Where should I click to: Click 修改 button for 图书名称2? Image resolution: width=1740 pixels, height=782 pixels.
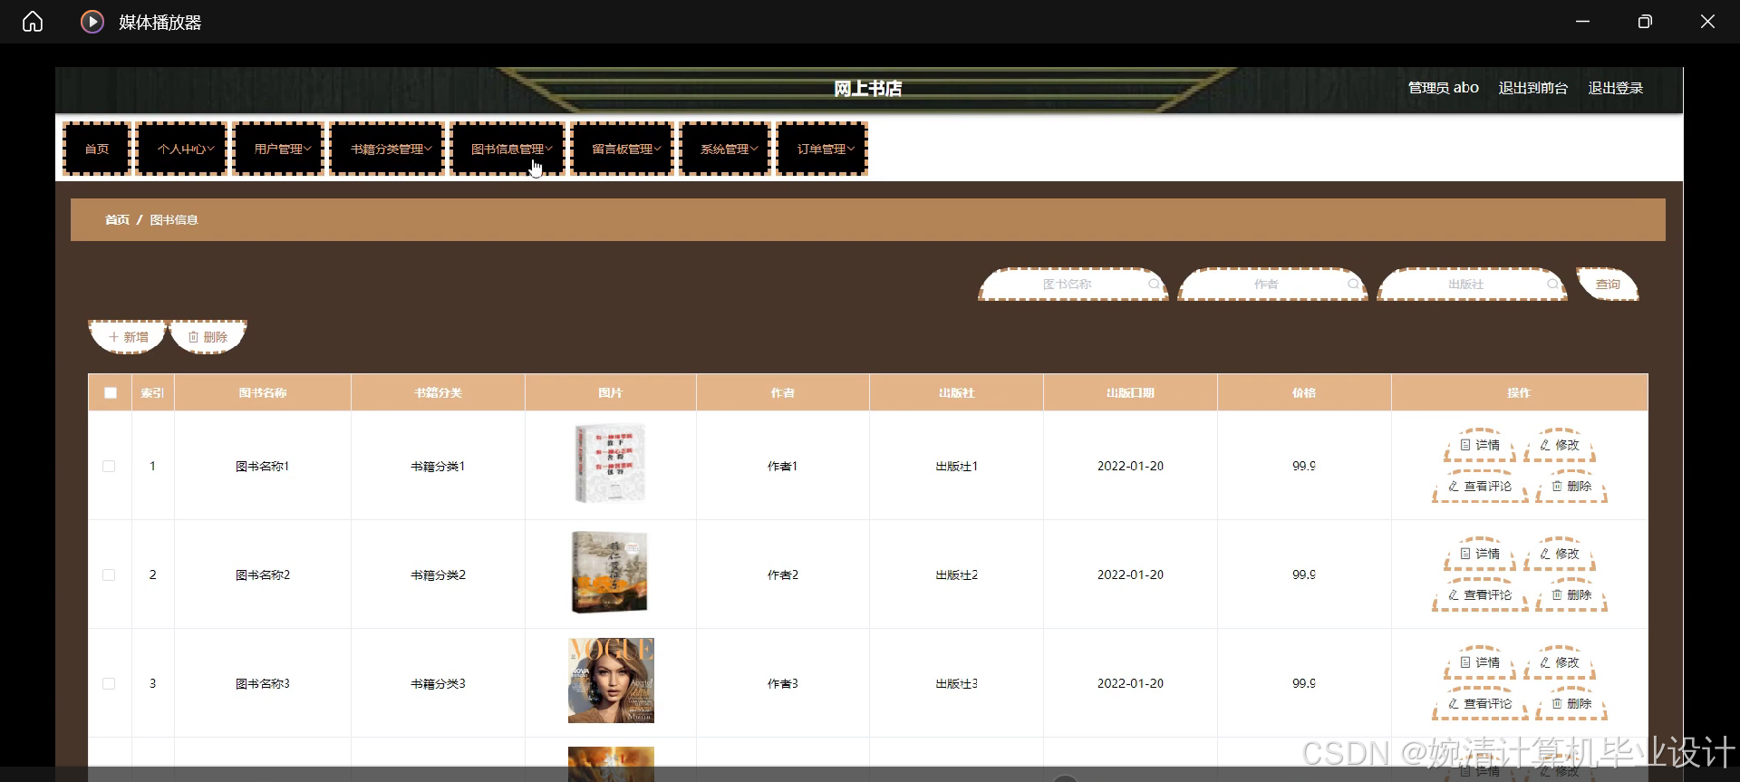click(x=1560, y=554)
